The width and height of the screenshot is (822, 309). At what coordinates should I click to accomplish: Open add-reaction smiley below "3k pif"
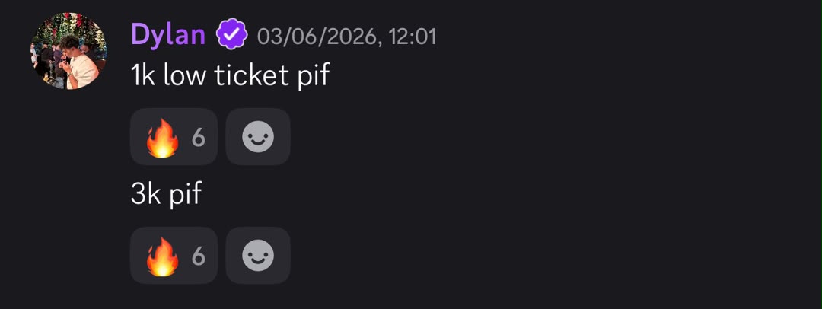click(x=258, y=256)
